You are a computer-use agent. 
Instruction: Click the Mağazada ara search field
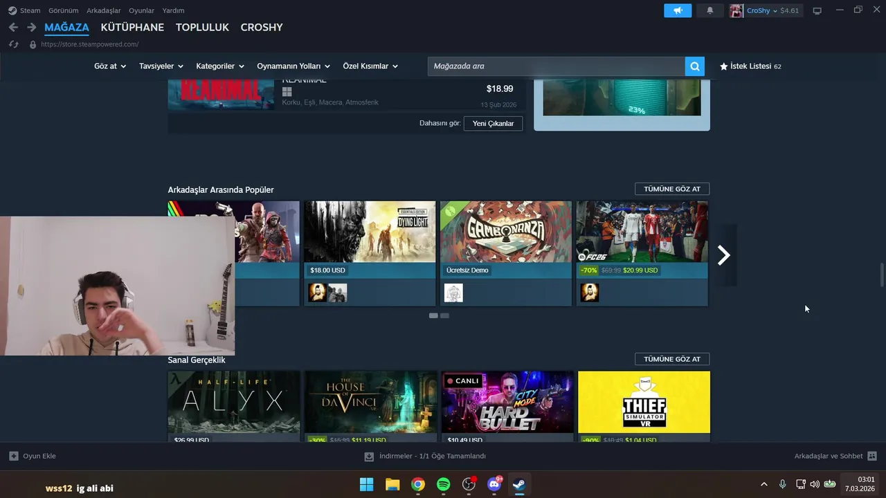(557, 66)
